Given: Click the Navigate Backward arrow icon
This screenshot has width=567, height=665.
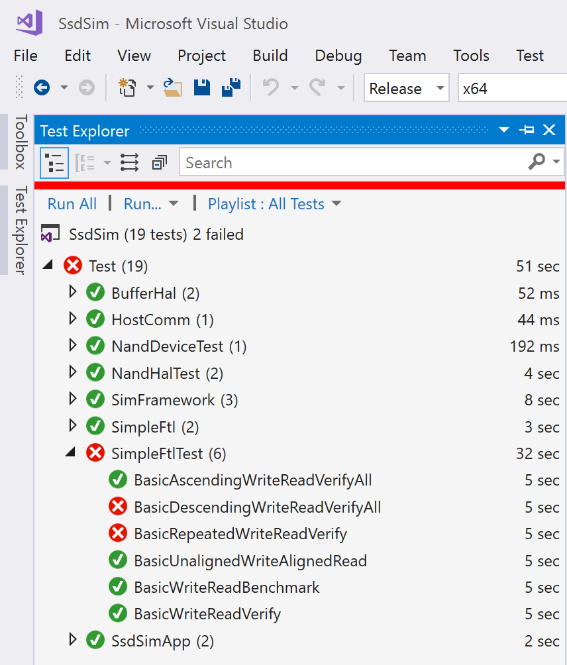Looking at the screenshot, I should pyautogui.click(x=42, y=88).
